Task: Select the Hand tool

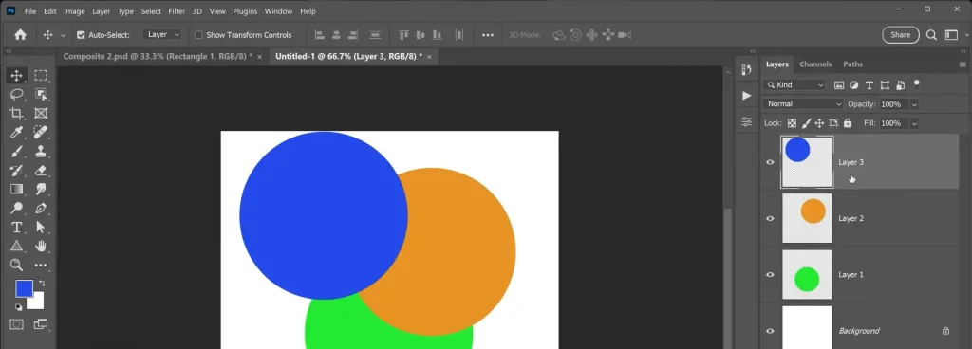Action: (41, 246)
